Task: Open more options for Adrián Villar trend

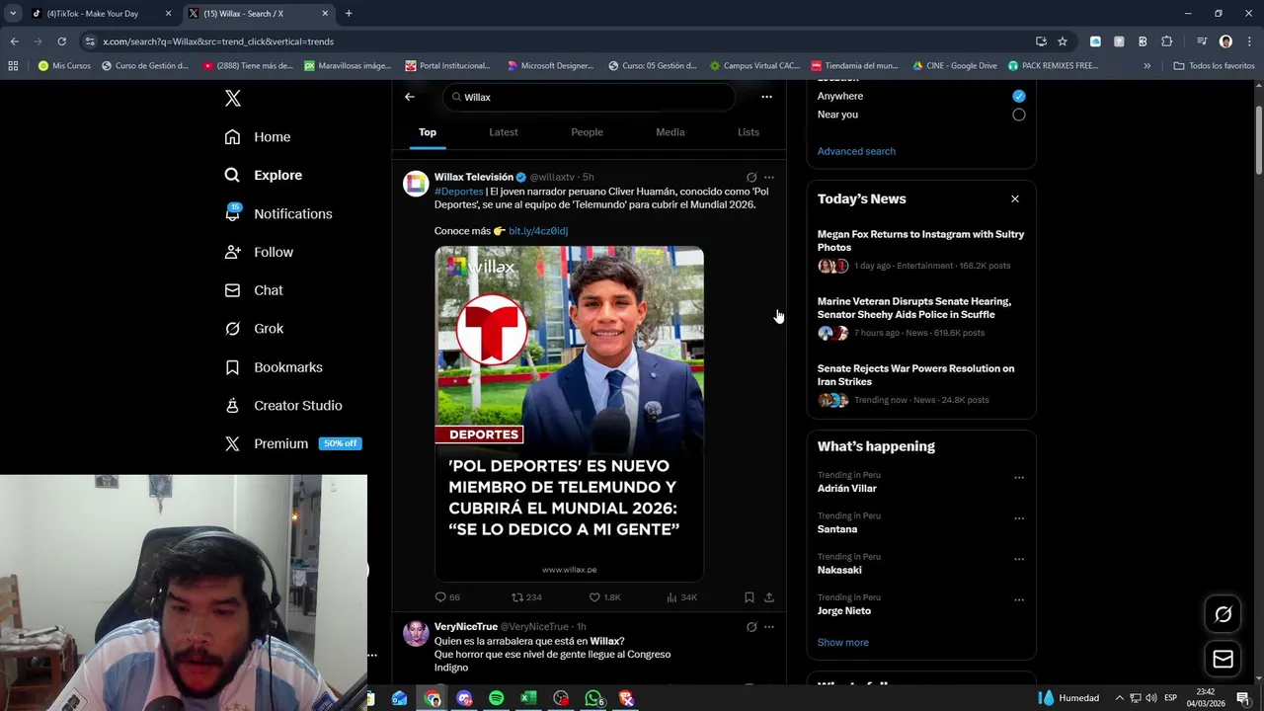Action: coord(1019,478)
